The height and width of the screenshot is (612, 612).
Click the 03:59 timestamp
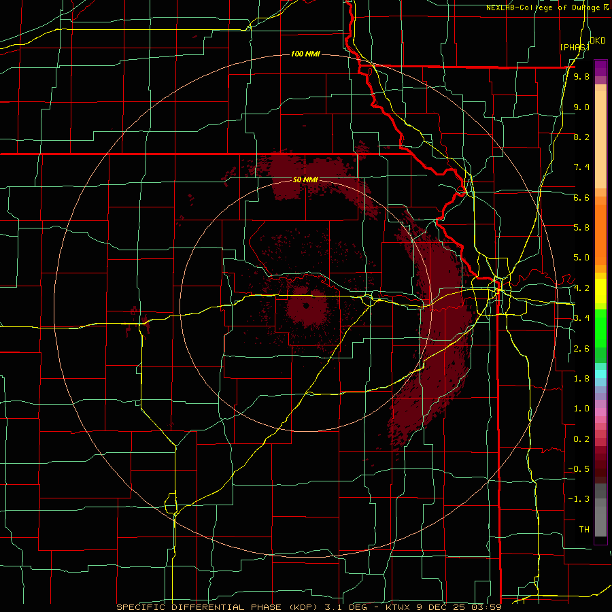[486, 607]
